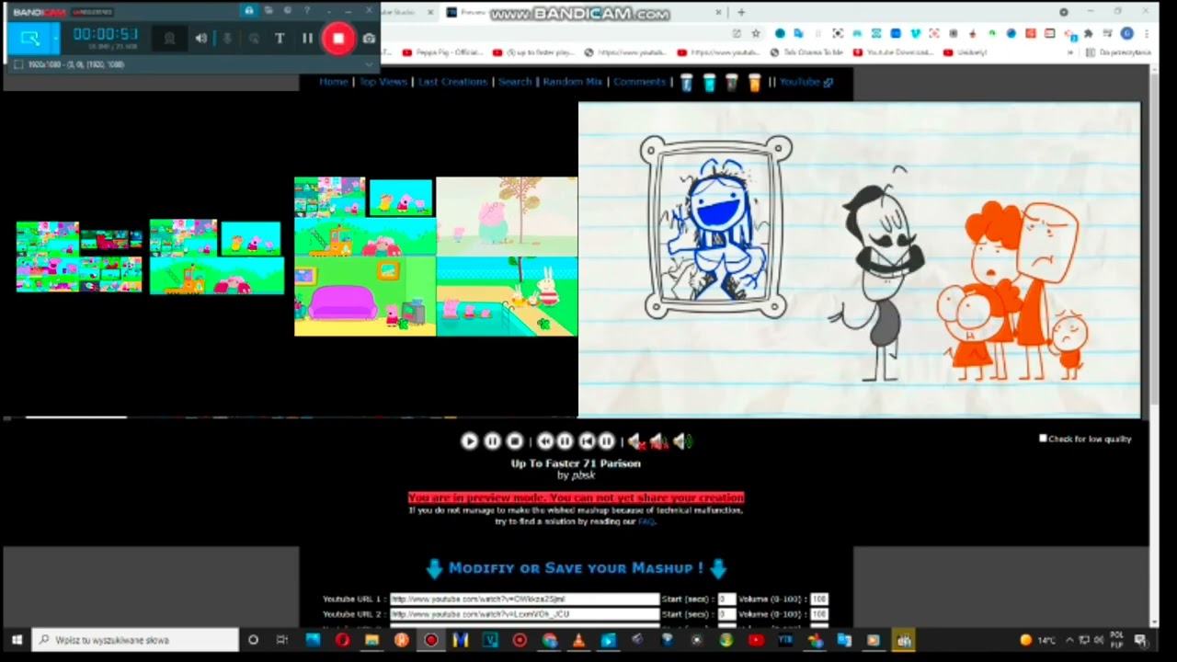Open the Windows Start menu

(17, 640)
